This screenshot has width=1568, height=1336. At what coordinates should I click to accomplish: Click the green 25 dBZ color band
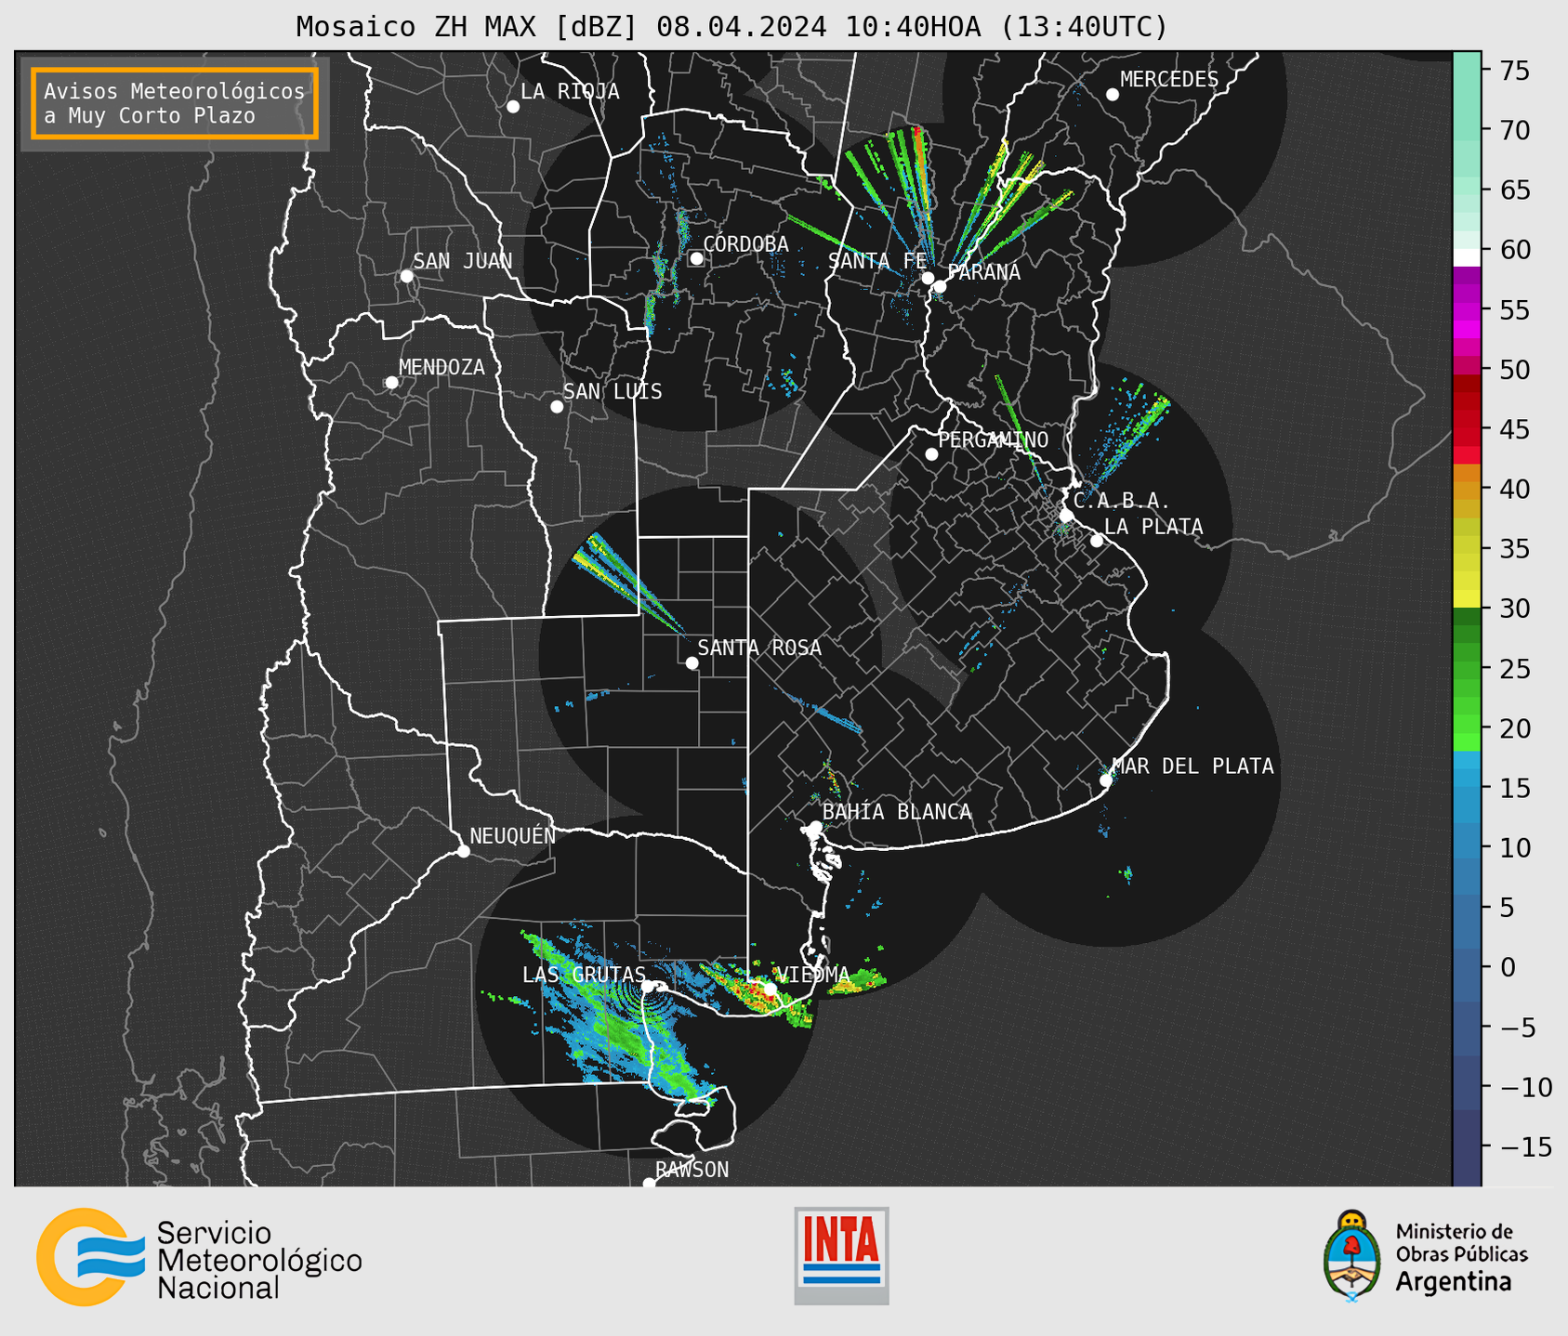coord(1467,668)
